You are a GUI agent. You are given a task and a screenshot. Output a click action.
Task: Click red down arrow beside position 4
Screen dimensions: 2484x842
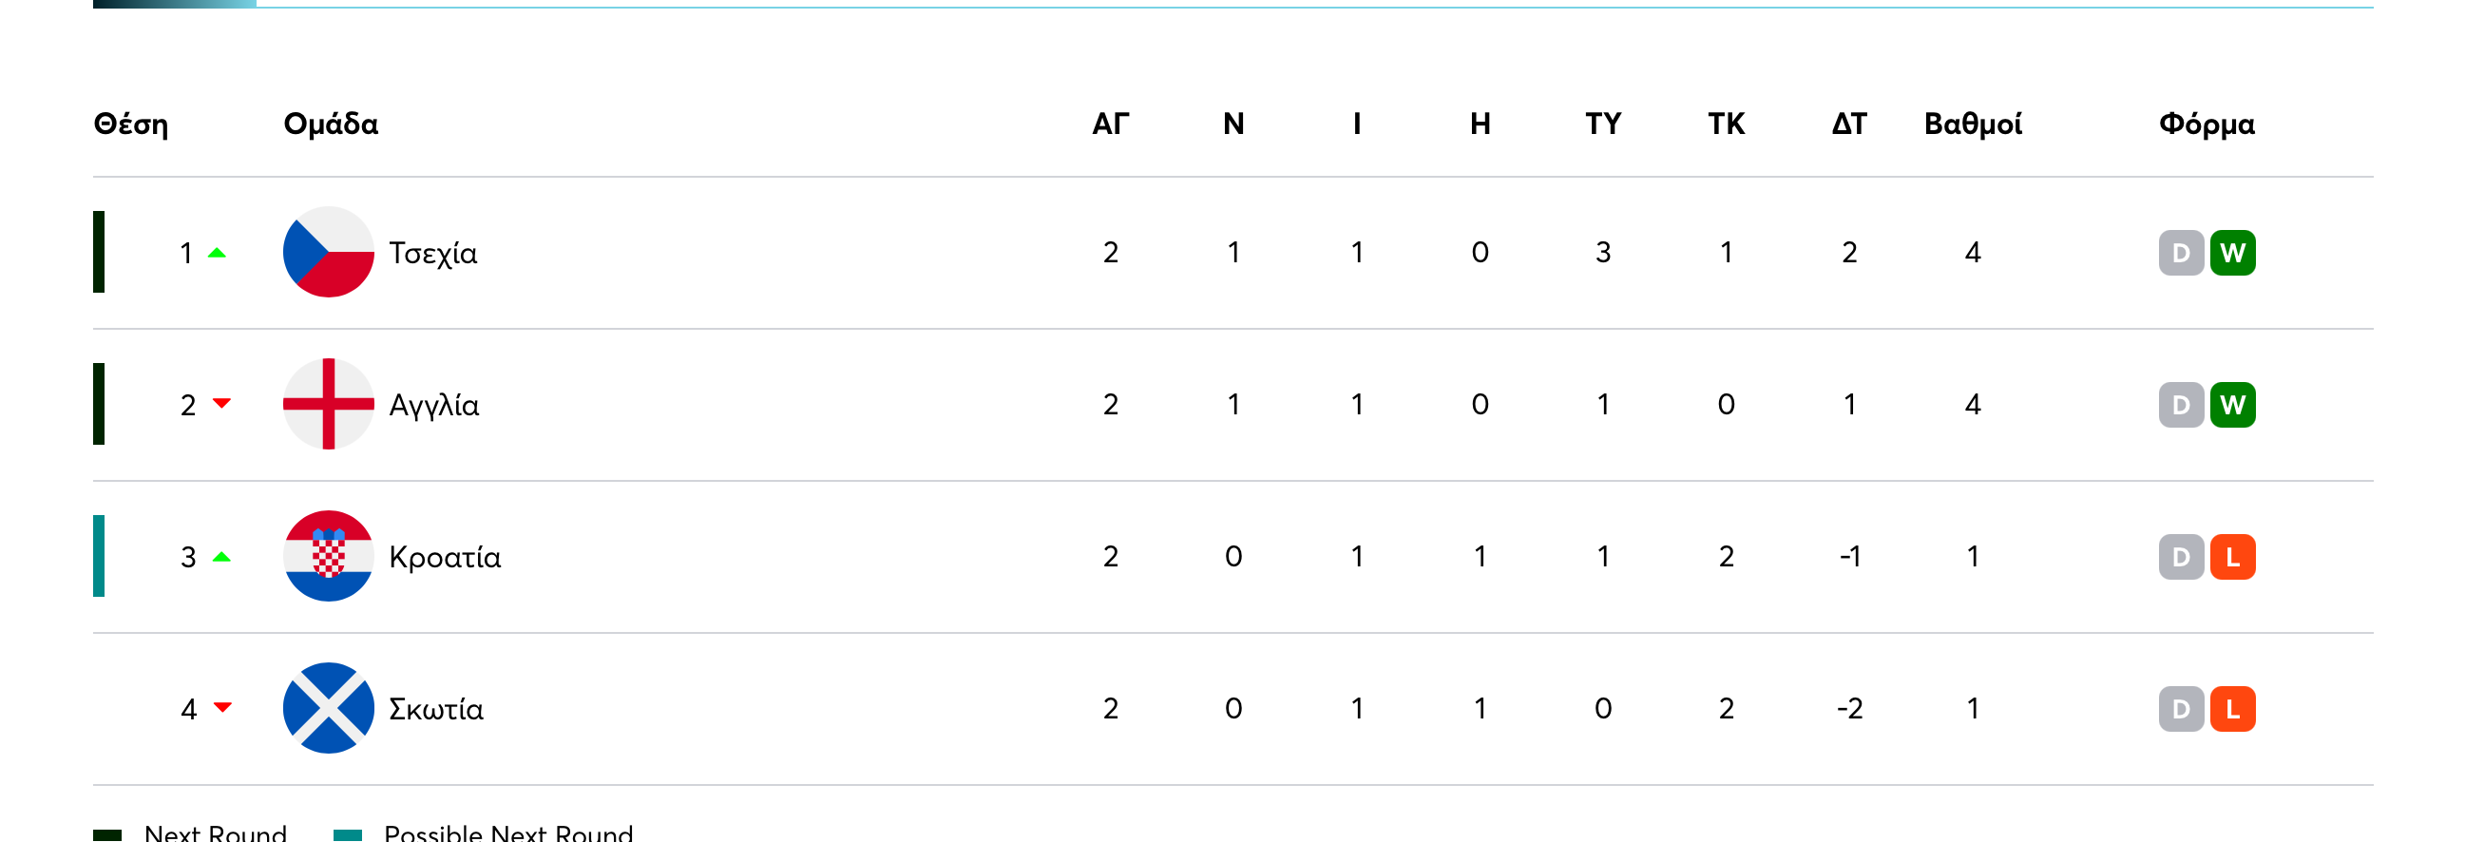222,708
